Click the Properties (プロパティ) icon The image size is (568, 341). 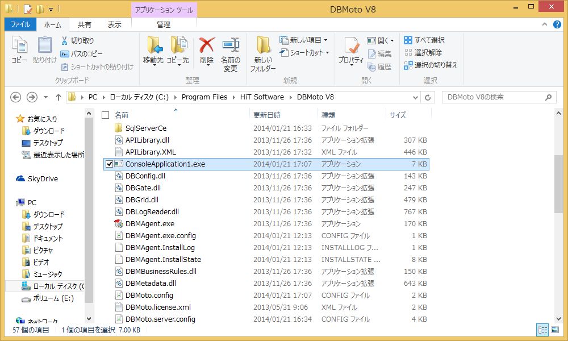[351, 45]
